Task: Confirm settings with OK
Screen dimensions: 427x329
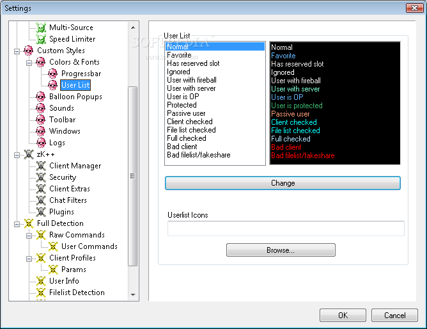Action: (x=343, y=316)
